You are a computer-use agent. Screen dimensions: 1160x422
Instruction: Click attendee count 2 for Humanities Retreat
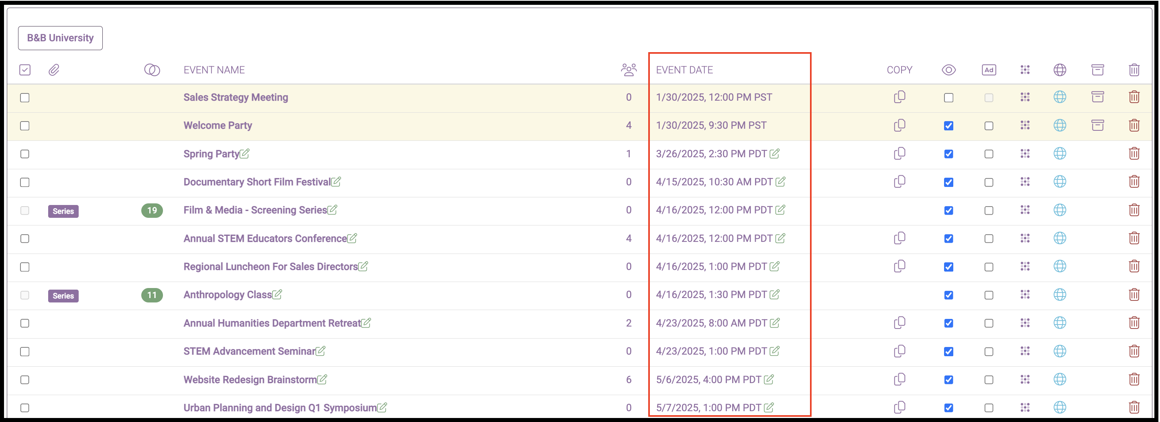click(629, 323)
